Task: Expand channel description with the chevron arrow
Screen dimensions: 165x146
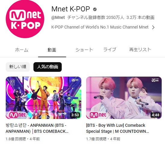Action: [x=153, y=27]
